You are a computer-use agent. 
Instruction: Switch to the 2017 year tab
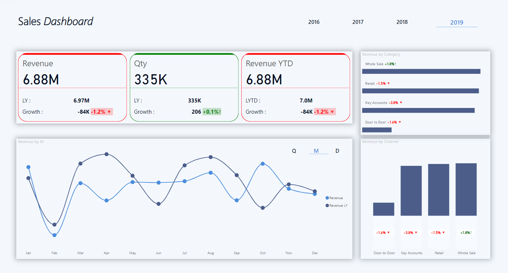click(358, 22)
